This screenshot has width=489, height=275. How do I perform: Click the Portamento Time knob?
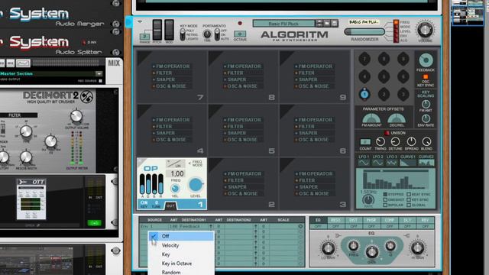point(207,34)
